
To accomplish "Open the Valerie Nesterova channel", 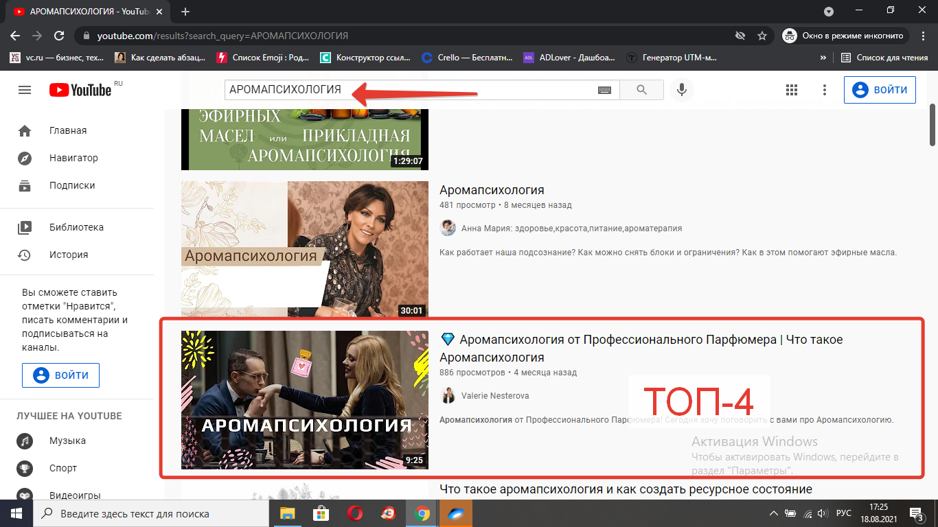I will click(495, 396).
